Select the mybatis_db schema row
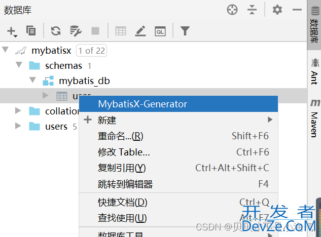The image size is (321, 237). (154, 81)
